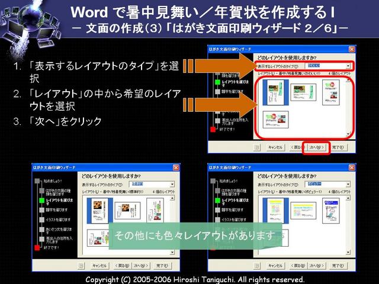This screenshot has width=379, height=284.
Task: Click help icon button in top-right wizard
Action: 256,147
